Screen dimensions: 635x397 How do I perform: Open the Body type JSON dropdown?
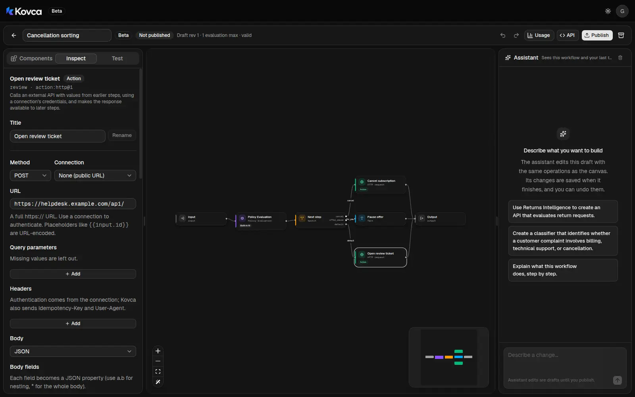click(73, 351)
